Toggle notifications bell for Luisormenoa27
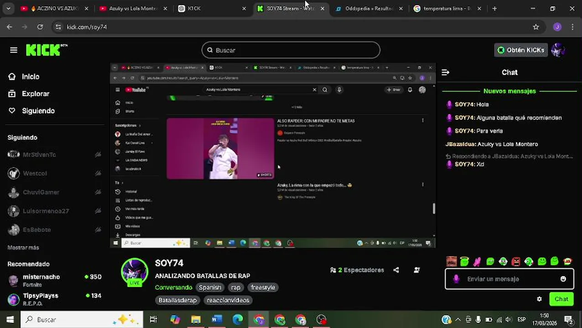 (x=98, y=211)
